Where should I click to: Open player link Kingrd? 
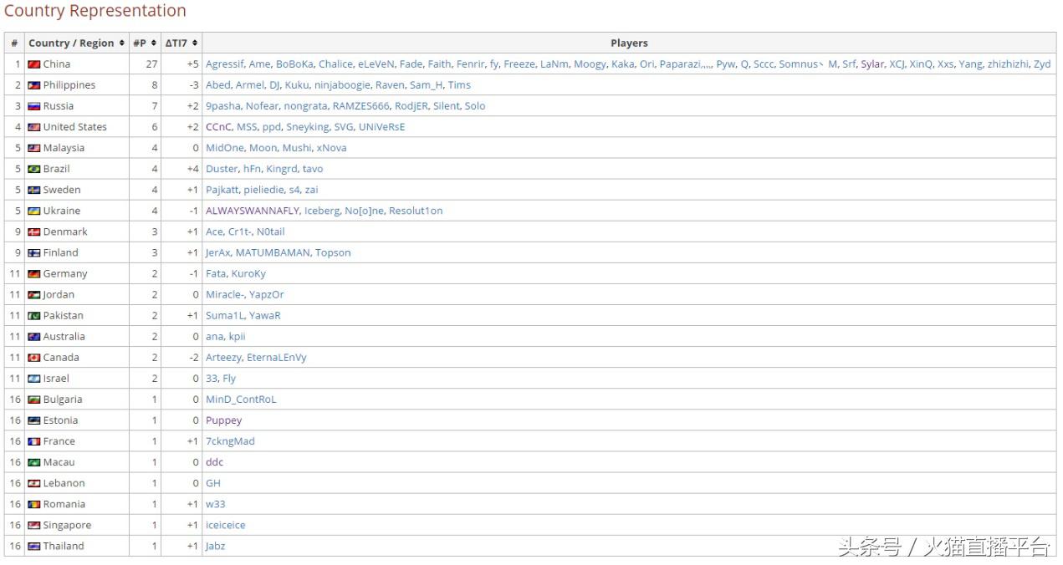pos(282,169)
